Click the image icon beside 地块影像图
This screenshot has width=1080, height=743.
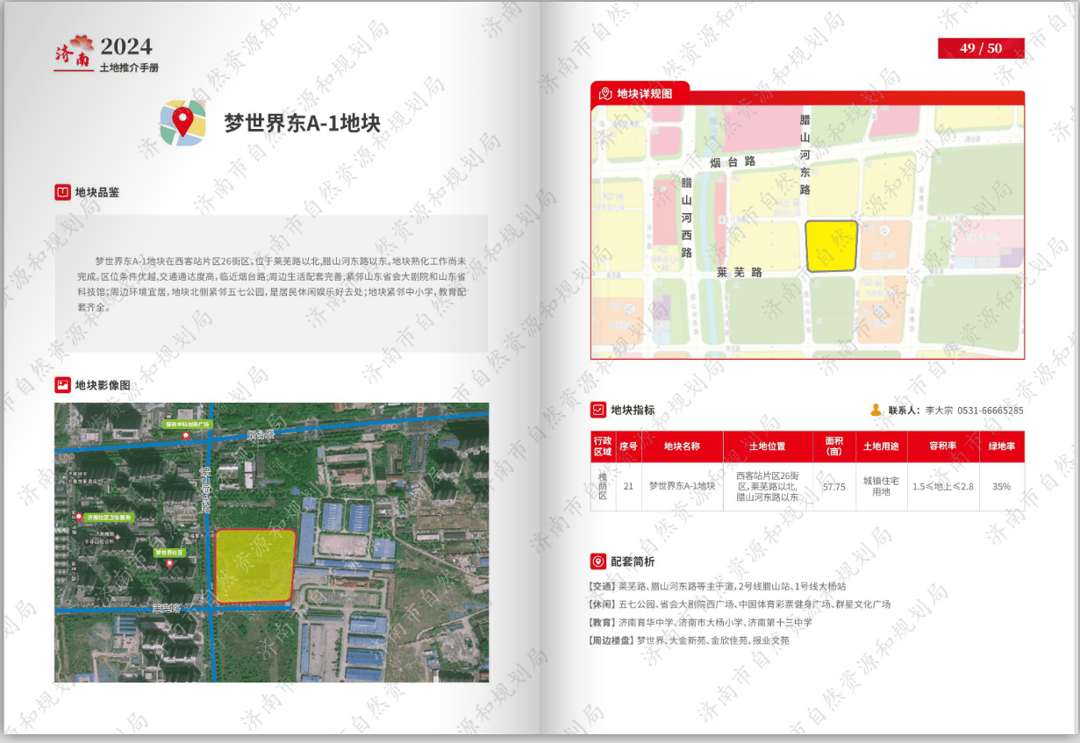(62, 384)
